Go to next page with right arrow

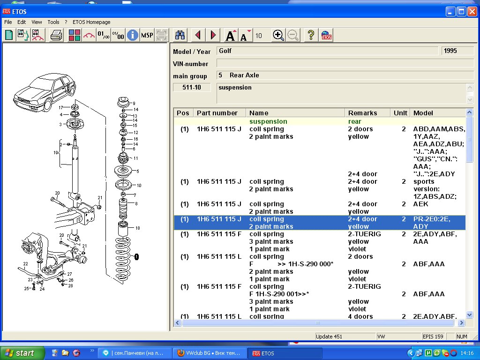click(213, 35)
